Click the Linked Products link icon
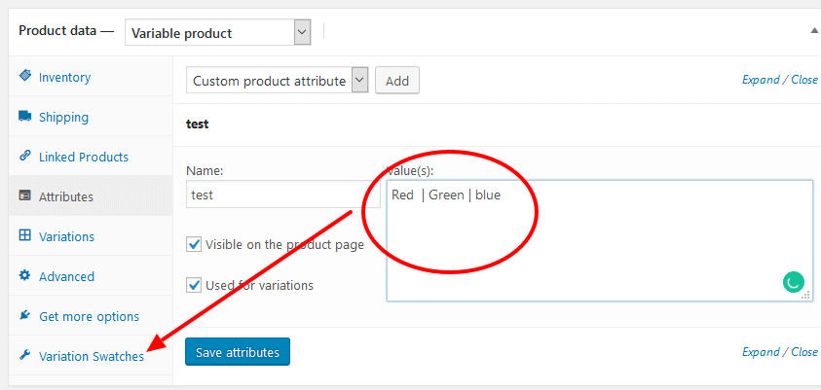The height and width of the screenshot is (390, 821). (24, 157)
